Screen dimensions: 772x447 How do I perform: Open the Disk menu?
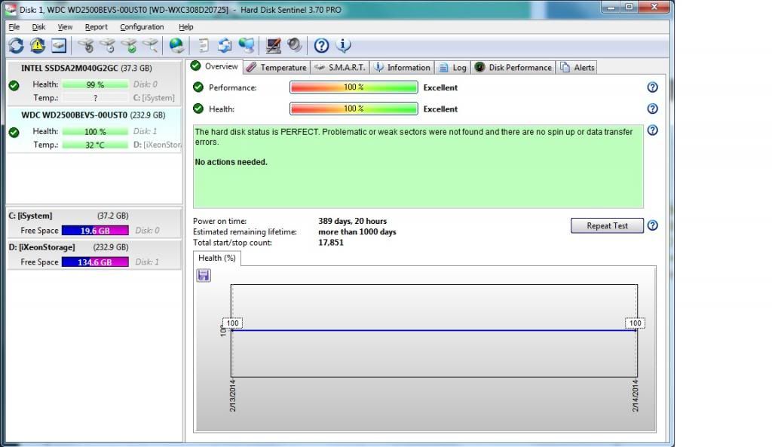pyautogui.click(x=38, y=27)
